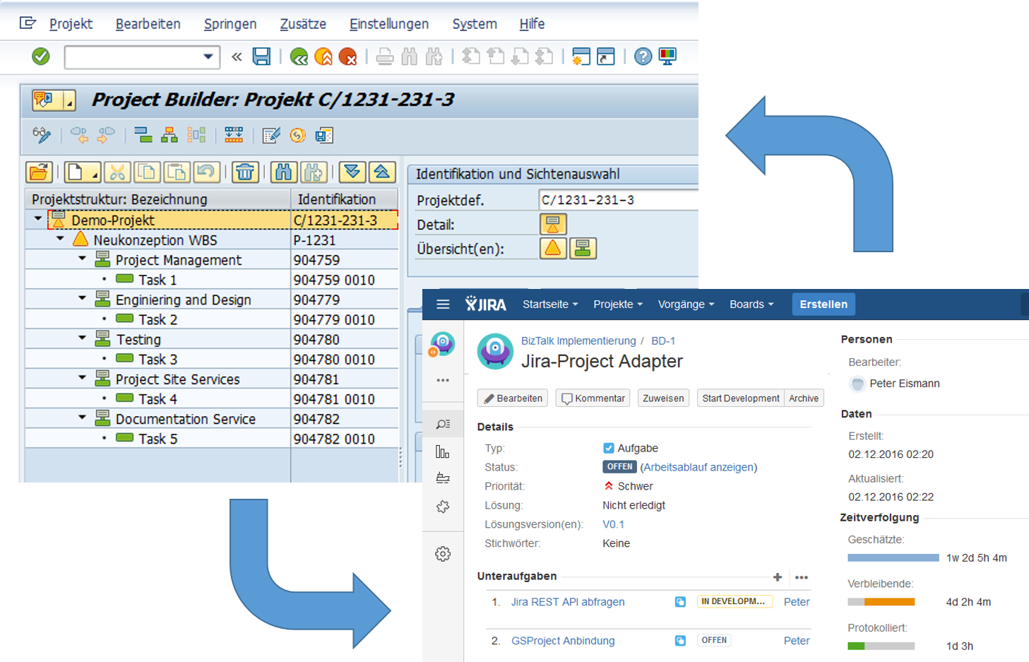Collapse the Project Site Services node
Image resolution: width=1029 pixels, height=662 pixels.
click(x=82, y=377)
